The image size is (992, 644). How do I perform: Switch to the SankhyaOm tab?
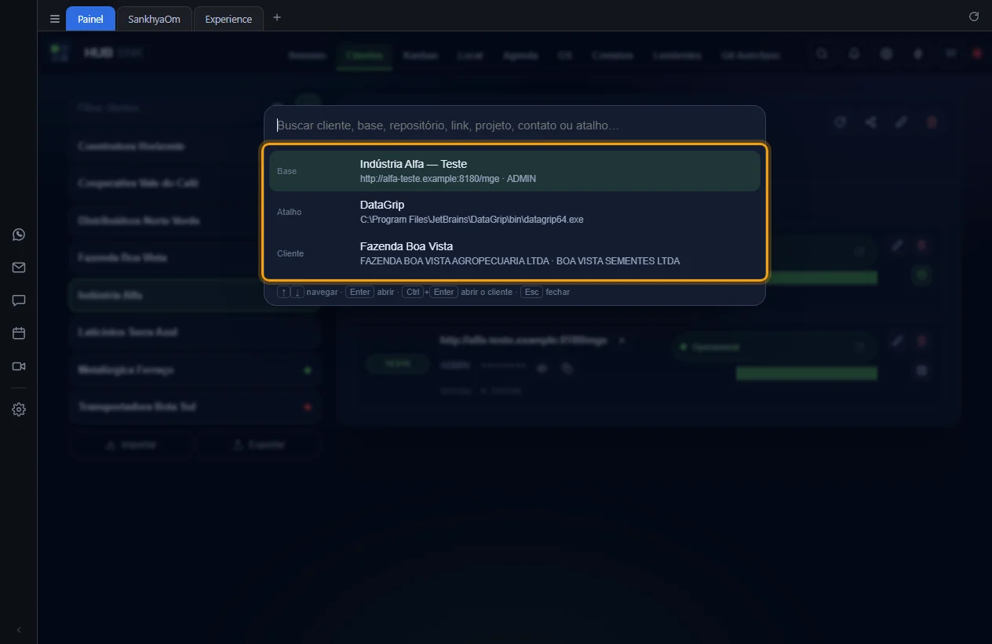pyautogui.click(x=154, y=19)
